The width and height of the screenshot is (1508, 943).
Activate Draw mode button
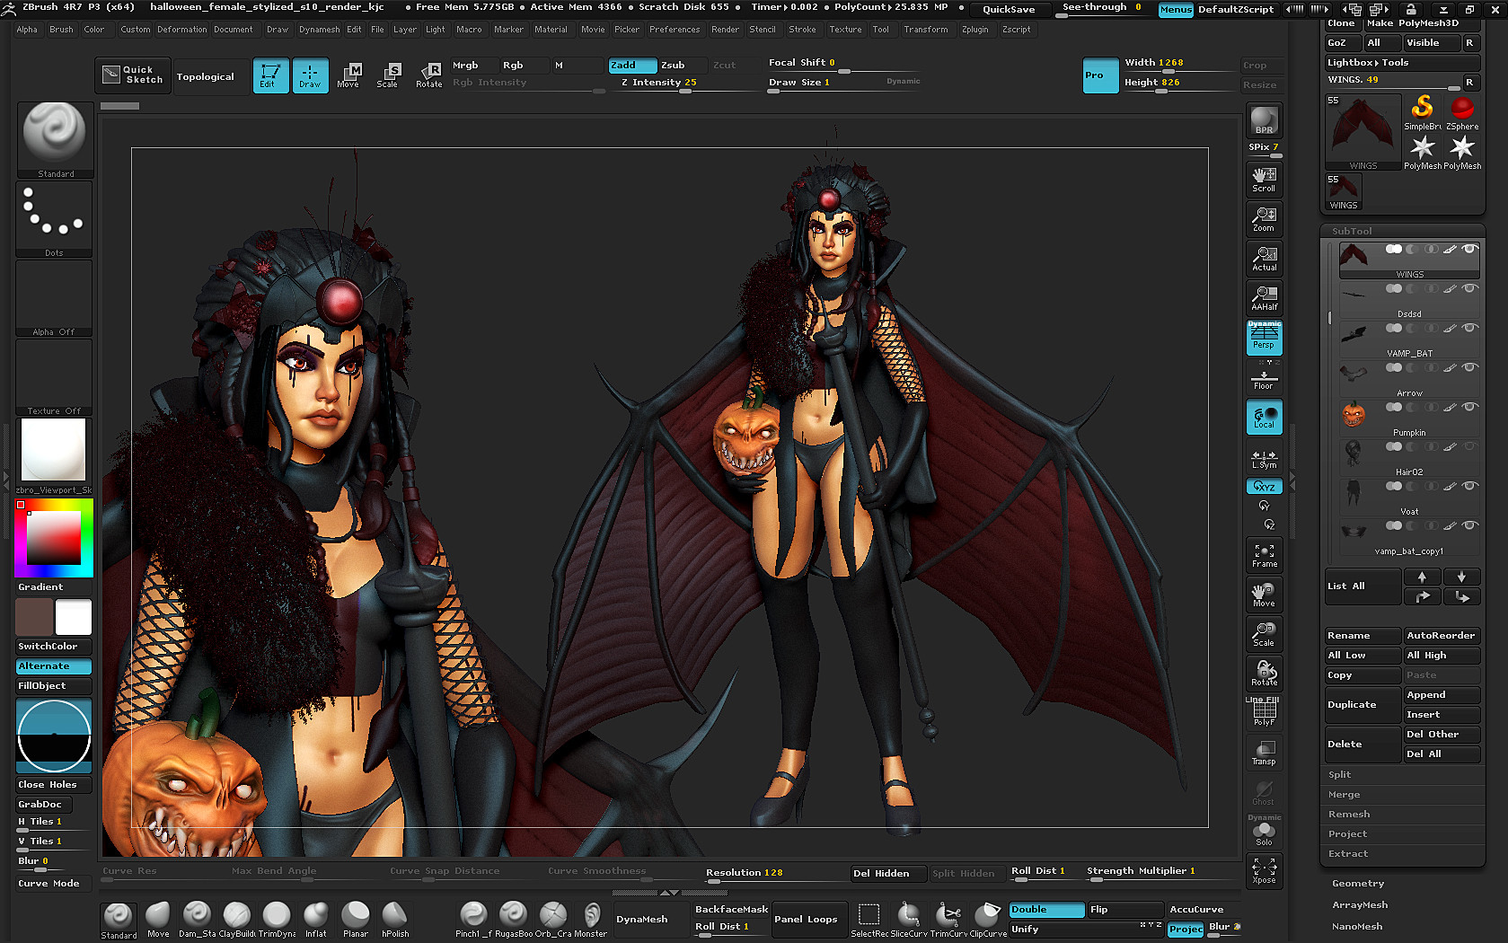click(310, 75)
